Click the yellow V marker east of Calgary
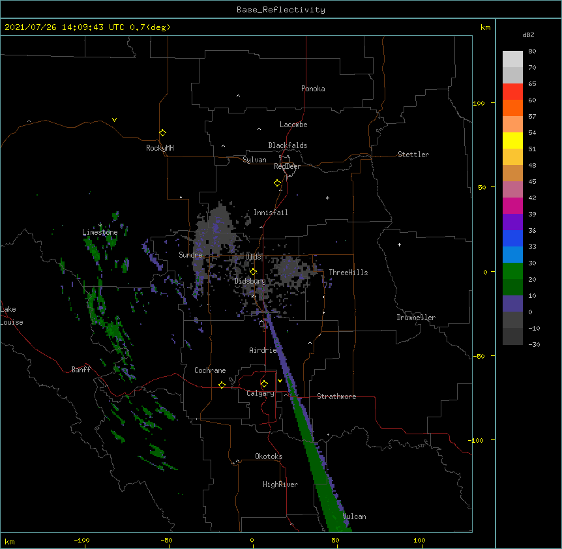562x549 pixels. pos(280,381)
